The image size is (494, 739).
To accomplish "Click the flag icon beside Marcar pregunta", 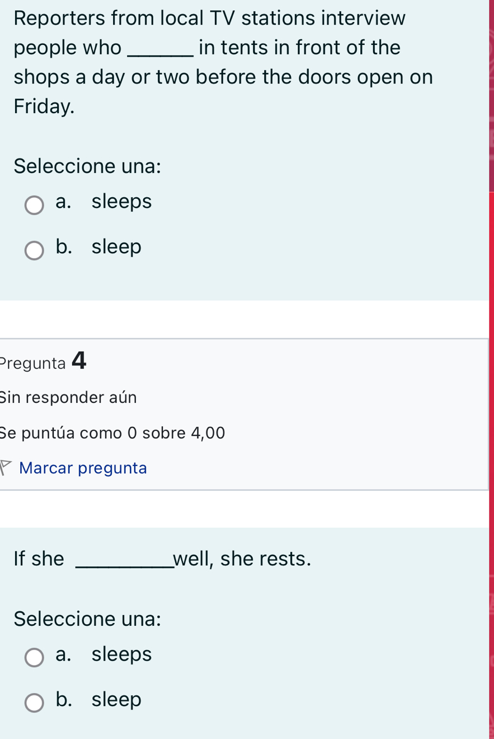I will click(x=6, y=467).
